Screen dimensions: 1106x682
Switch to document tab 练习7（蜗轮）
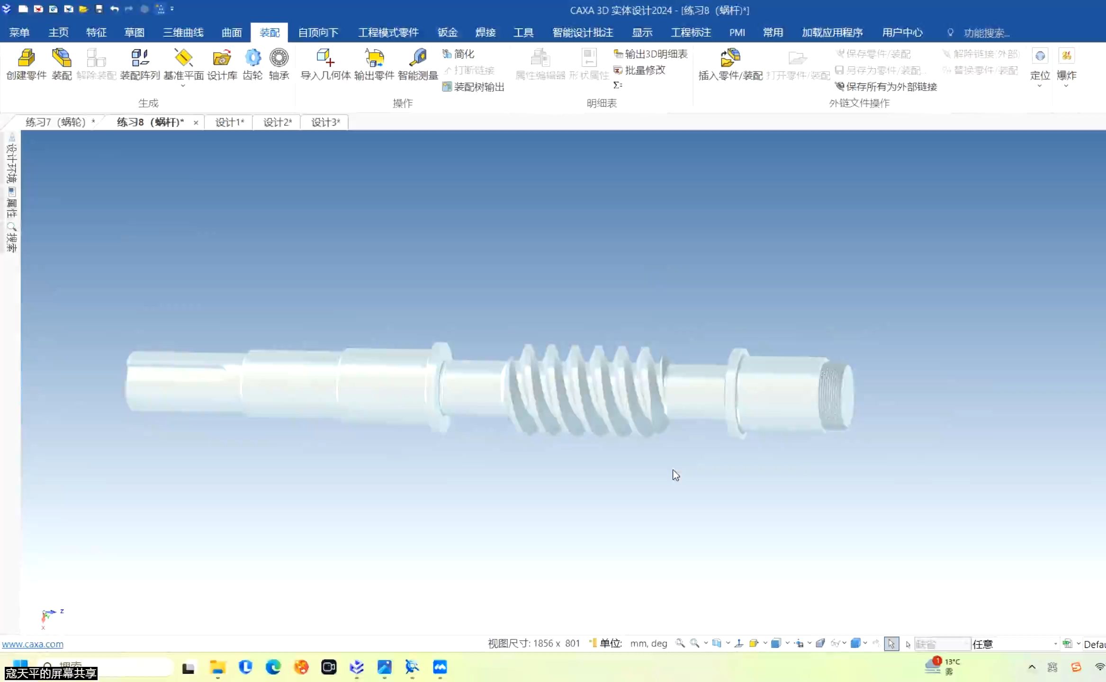[56, 122]
